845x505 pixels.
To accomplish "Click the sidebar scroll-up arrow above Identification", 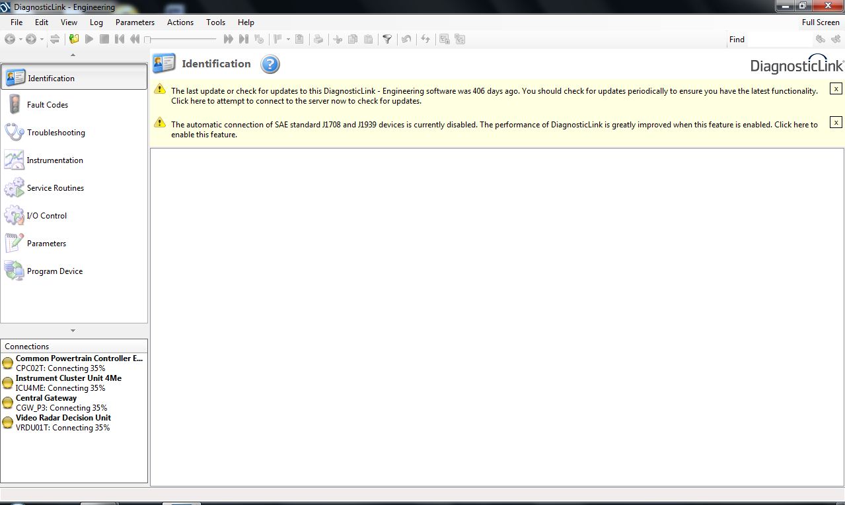I will point(73,55).
